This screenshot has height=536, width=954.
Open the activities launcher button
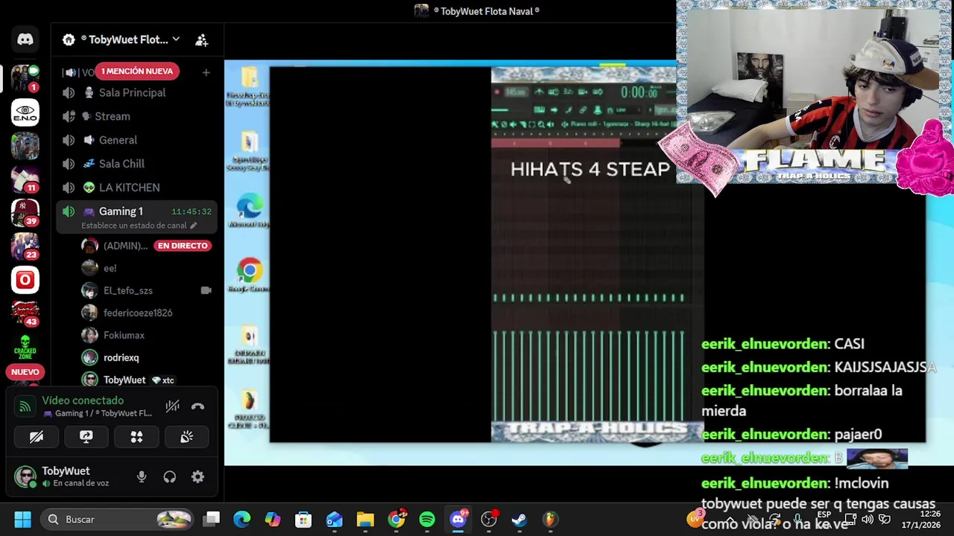[136, 437]
